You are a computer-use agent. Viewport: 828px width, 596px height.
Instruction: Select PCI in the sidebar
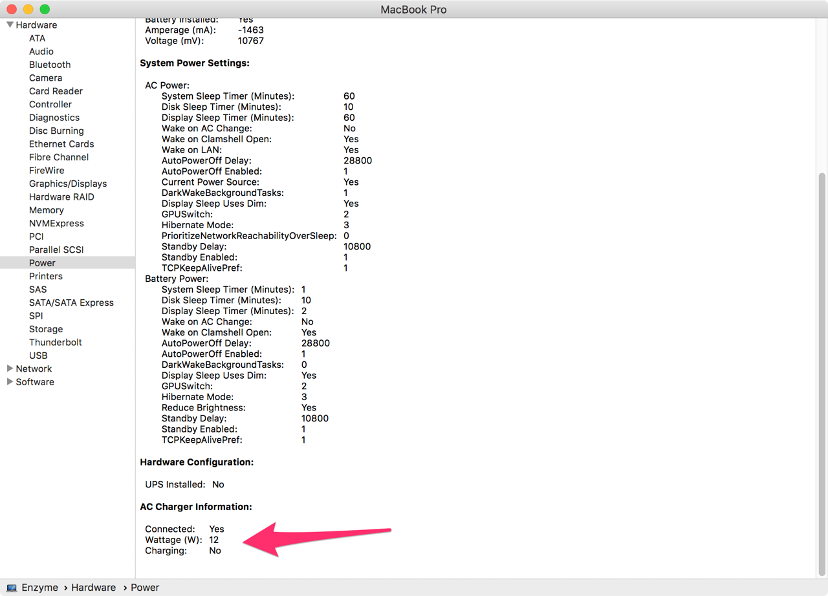36,237
